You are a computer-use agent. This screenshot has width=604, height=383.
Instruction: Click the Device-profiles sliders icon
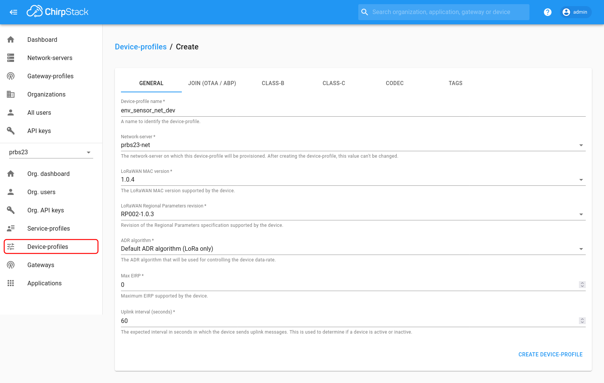[x=11, y=247]
